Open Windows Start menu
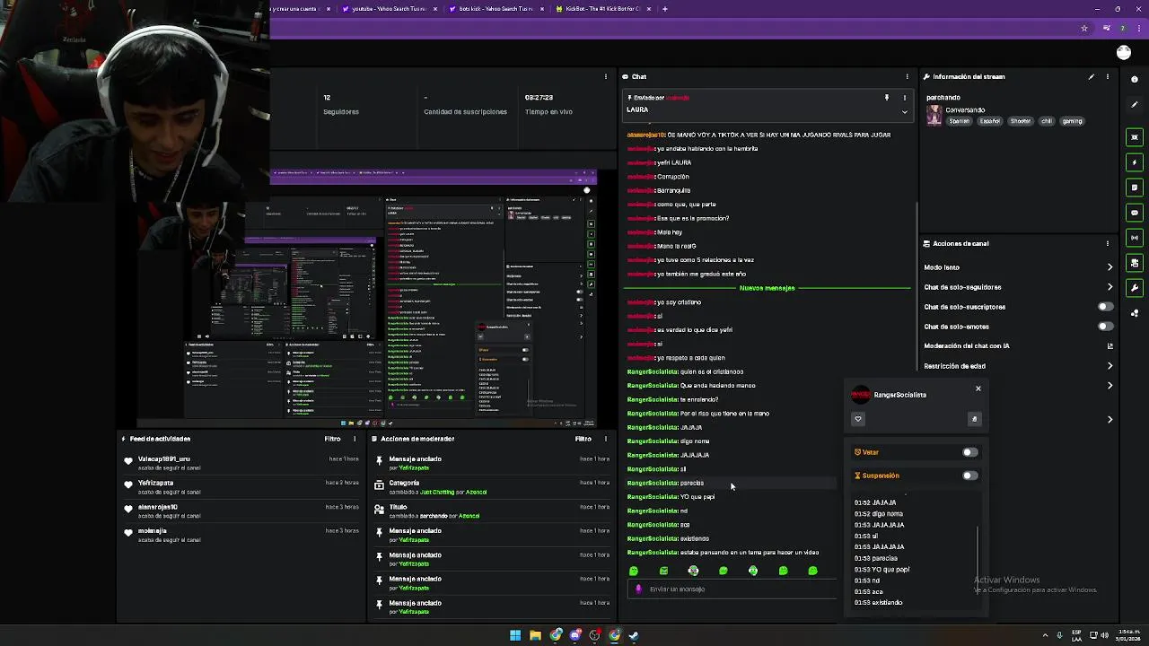 tap(515, 635)
